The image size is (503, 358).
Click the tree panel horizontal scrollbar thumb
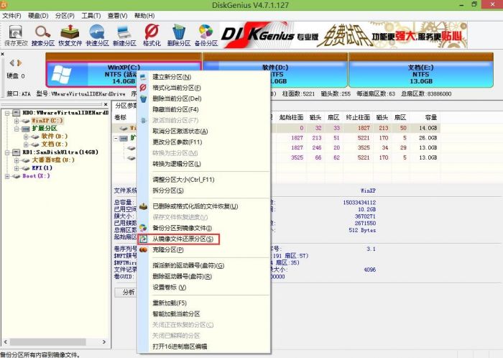tap(47, 341)
